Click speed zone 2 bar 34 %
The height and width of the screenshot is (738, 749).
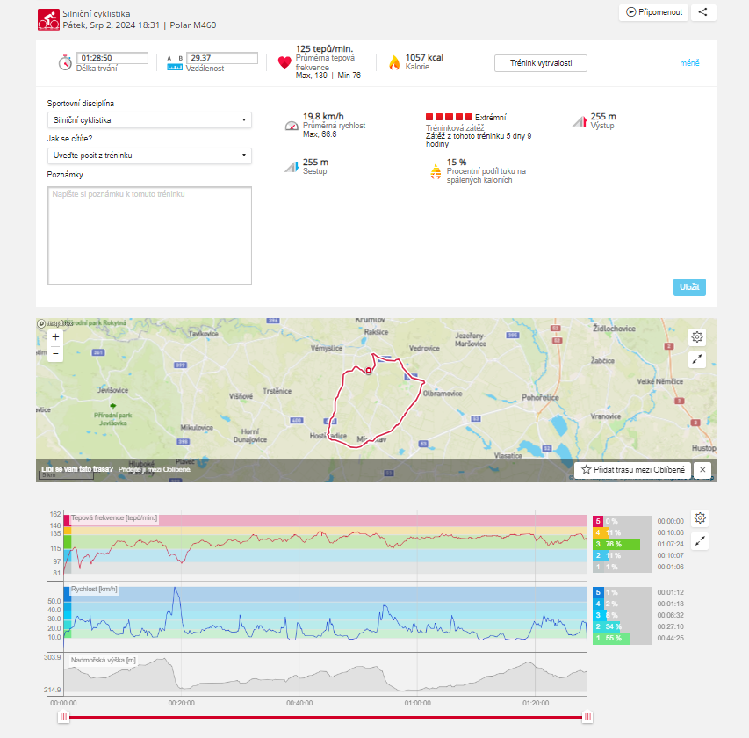coord(607,626)
